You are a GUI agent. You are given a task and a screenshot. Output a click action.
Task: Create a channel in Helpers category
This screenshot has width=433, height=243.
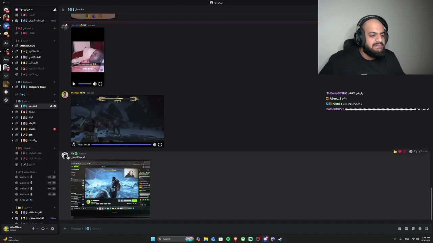pyautogui.click(x=54, y=82)
